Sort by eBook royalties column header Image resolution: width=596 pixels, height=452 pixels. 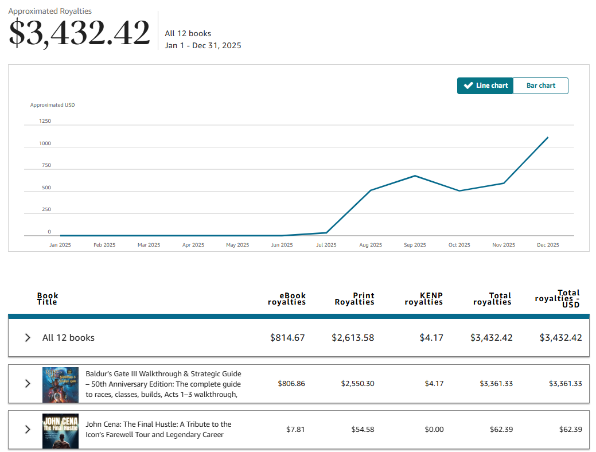(x=287, y=299)
